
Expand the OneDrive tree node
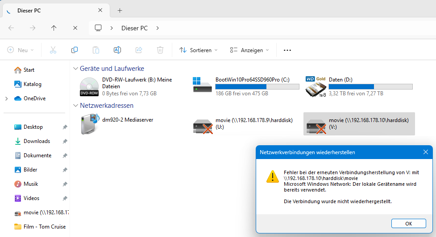6,98
